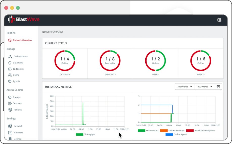The height and width of the screenshot is (144, 232).
Task: Navigate to Users page
Action: (x=16, y=75)
